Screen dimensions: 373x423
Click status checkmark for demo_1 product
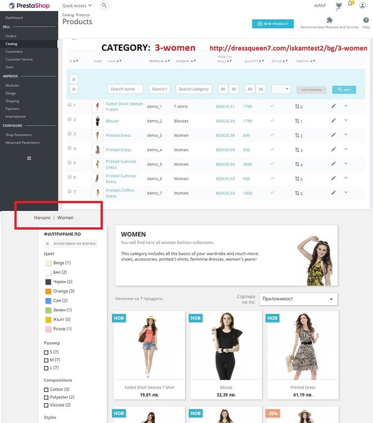tap(272, 106)
